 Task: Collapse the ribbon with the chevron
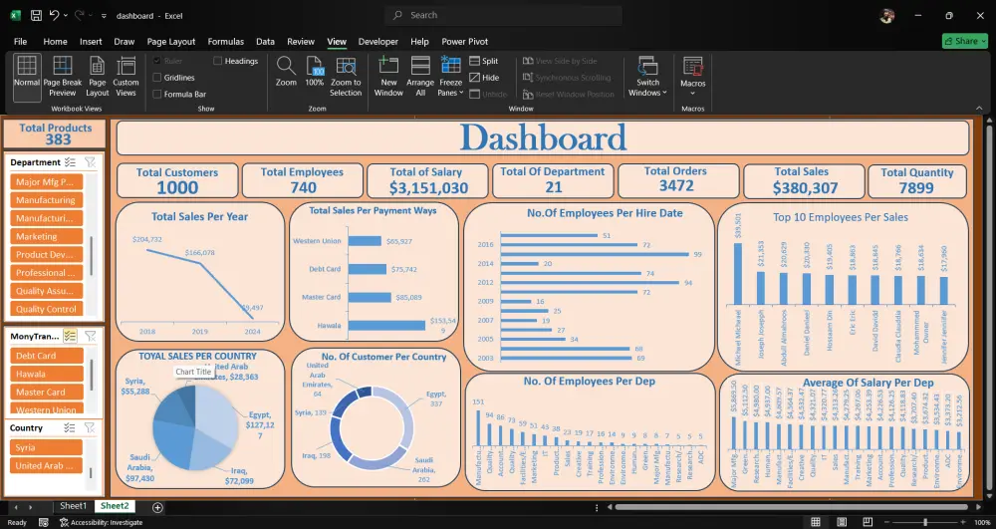[x=979, y=109]
